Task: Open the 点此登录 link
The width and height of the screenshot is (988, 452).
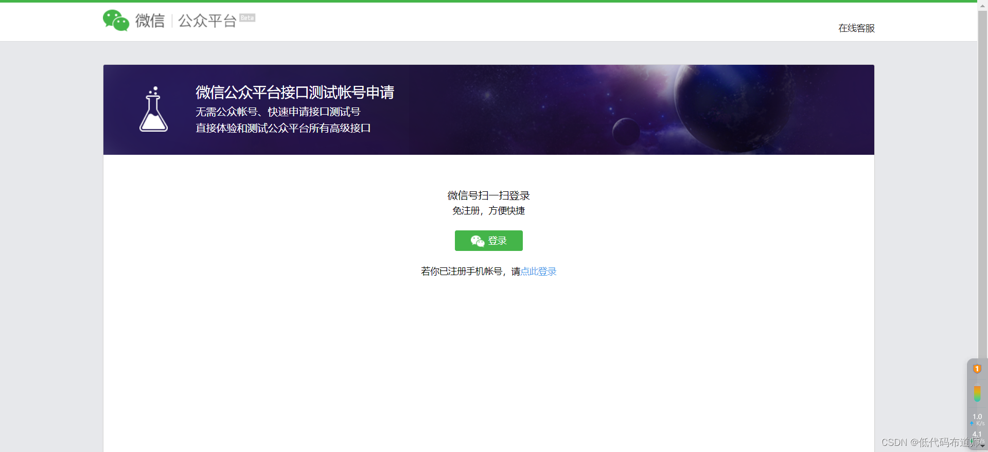Action: pos(538,272)
